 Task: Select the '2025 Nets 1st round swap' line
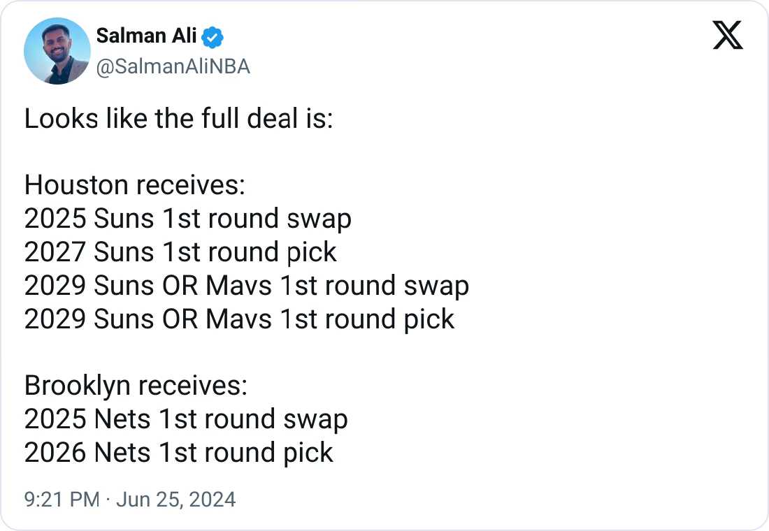click(186, 419)
